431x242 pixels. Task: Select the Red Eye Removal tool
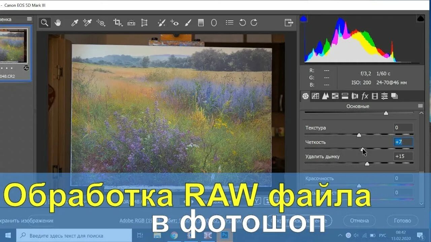click(x=174, y=23)
